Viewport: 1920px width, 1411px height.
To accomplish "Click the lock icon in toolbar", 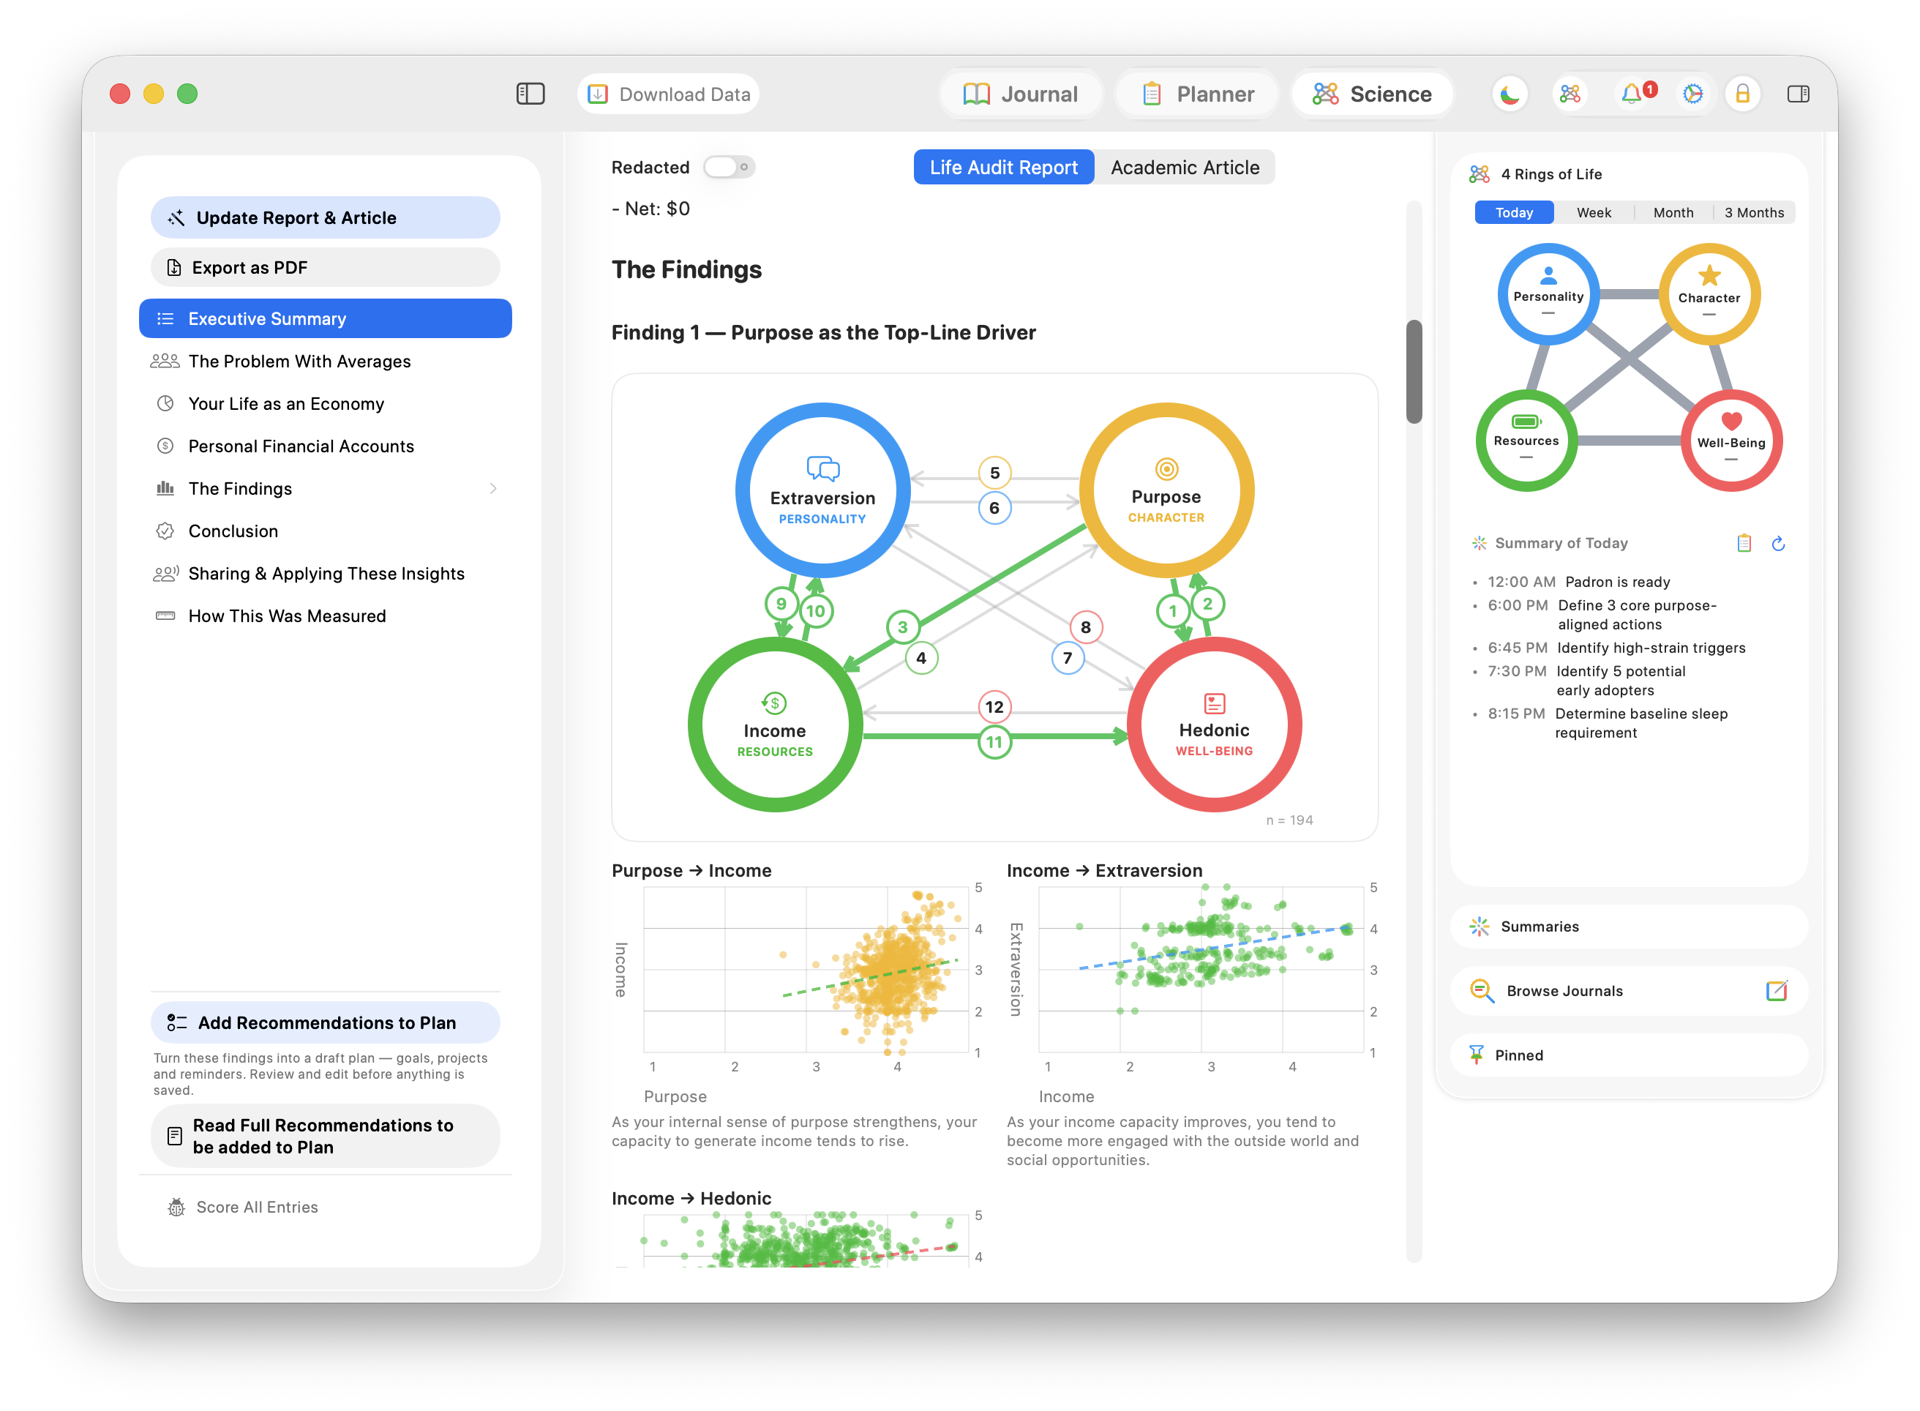I will coord(1742,94).
